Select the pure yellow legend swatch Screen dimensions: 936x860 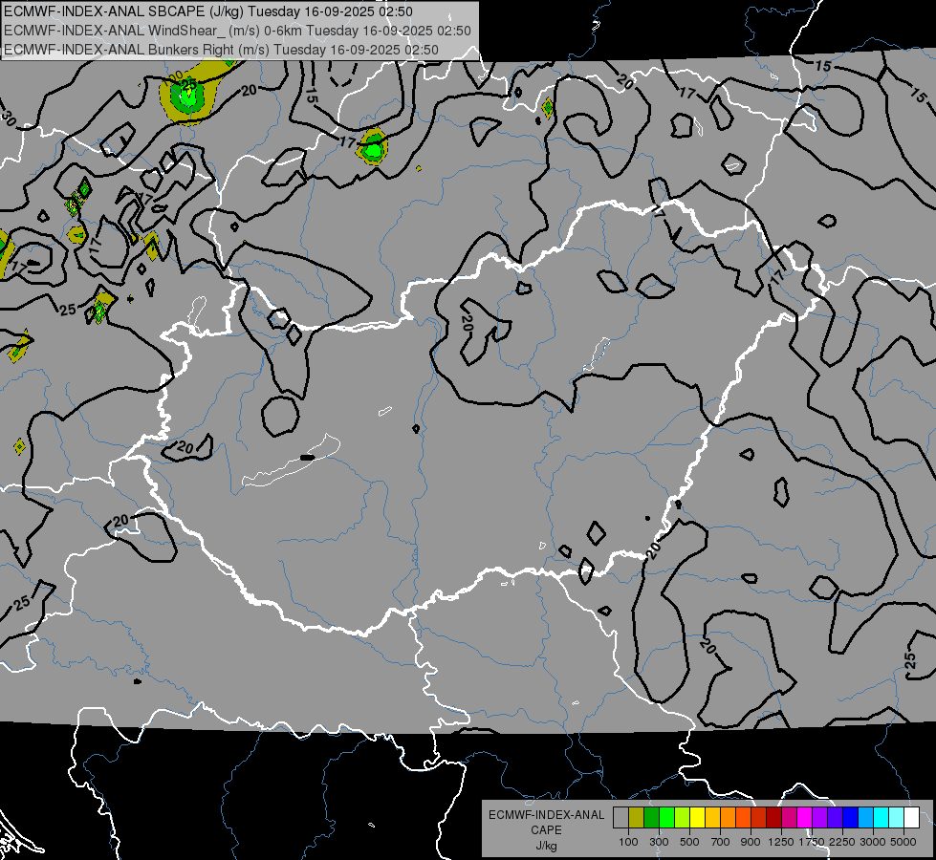coord(697,818)
